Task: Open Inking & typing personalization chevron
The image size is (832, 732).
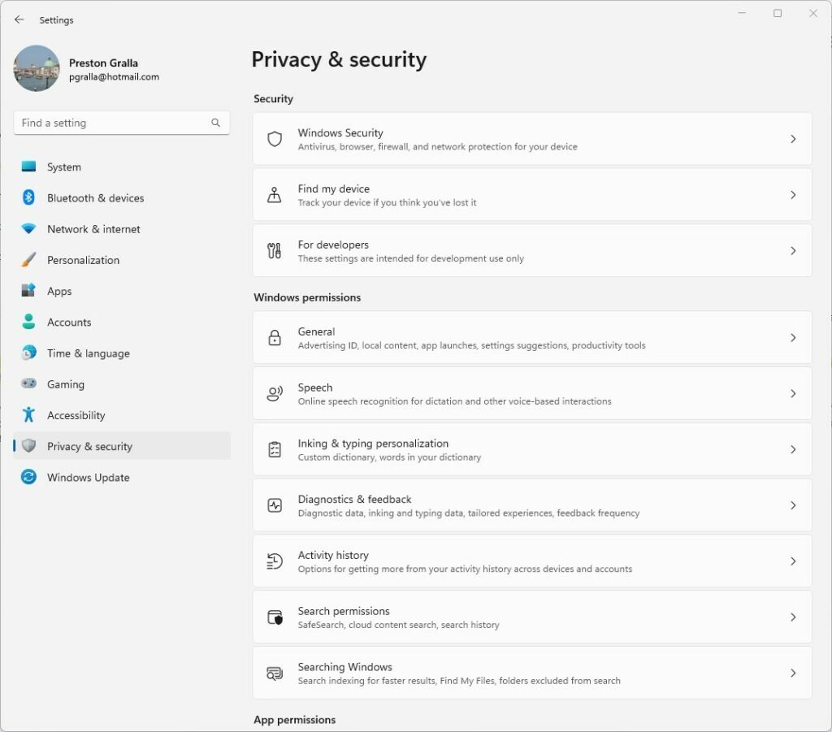Action: pos(793,449)
